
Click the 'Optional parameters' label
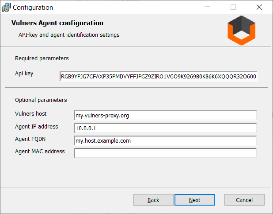click(x=41, y=100)
